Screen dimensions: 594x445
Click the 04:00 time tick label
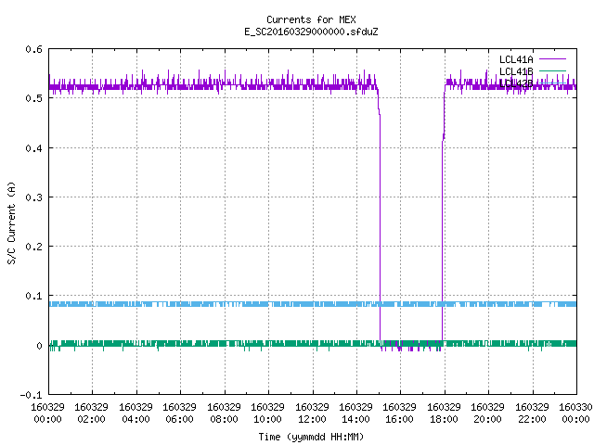click(x=136, y=420)
